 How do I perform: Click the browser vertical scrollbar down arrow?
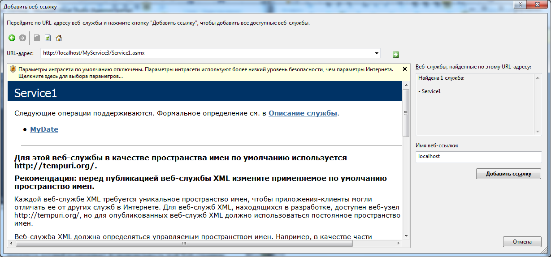[406, 236]
